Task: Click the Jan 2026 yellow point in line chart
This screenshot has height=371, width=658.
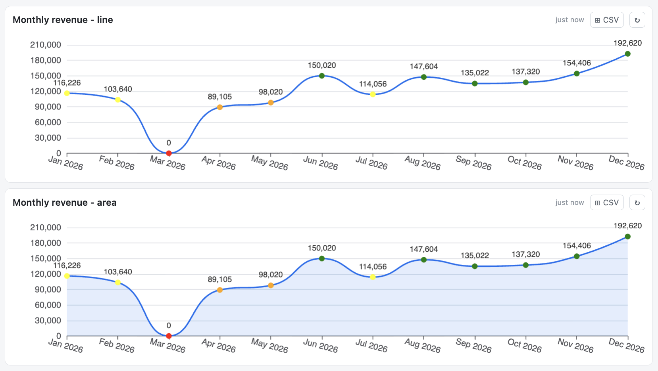Action: click(67, 93)
